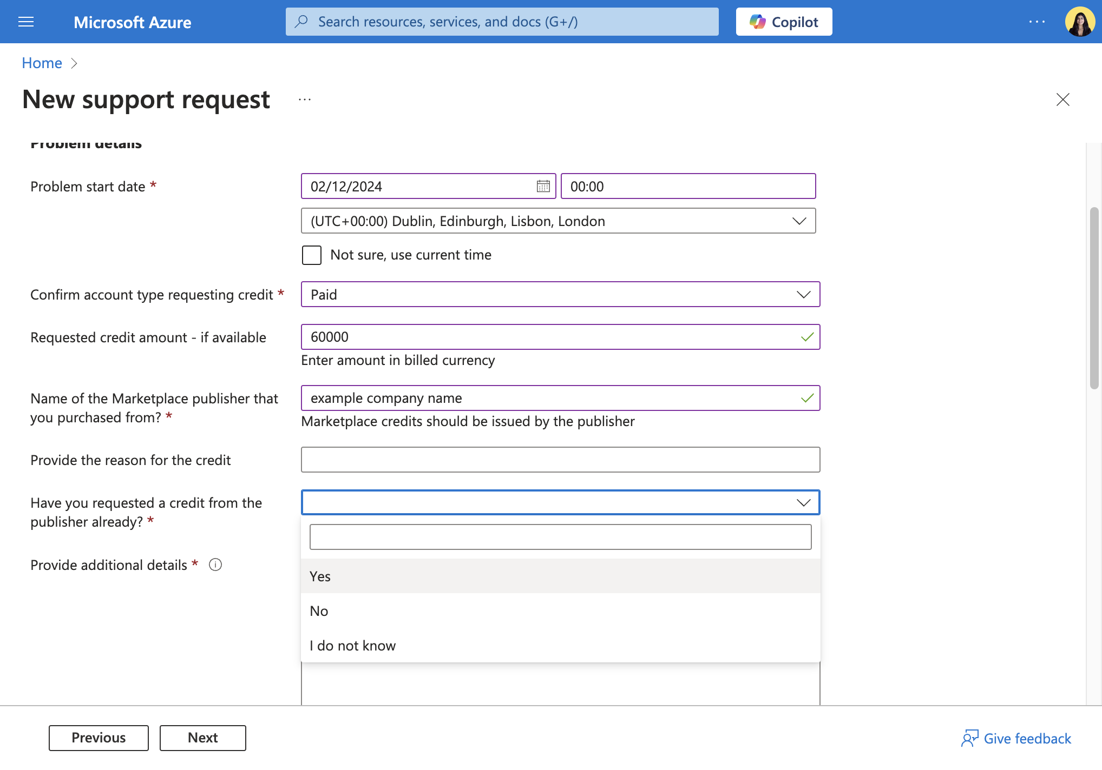
Task: Click the requested credit amount field
Action: tap(560, 337)
